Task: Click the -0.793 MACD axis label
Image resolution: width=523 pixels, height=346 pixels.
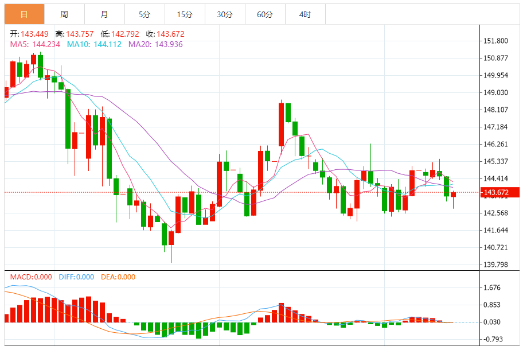Action: pyautogui.click(x=493, y=339)
